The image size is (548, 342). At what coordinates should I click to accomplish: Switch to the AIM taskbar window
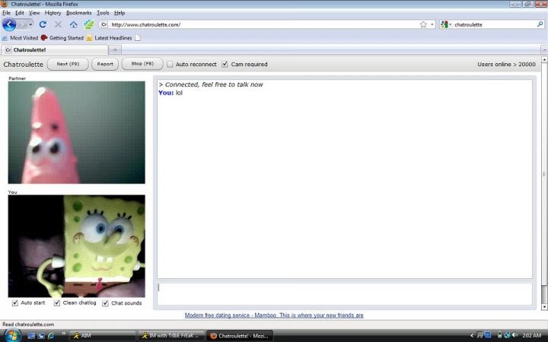coord(103,336)
